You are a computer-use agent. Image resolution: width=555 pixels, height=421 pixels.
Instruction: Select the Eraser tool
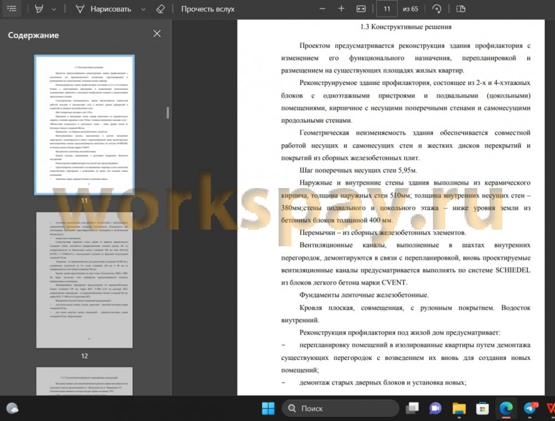[x=160, y=9]
